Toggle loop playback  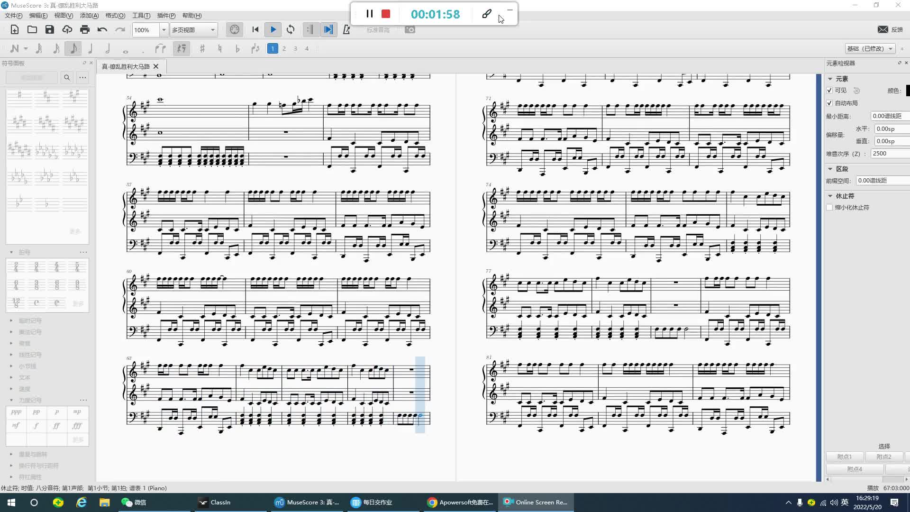point(291,29)
